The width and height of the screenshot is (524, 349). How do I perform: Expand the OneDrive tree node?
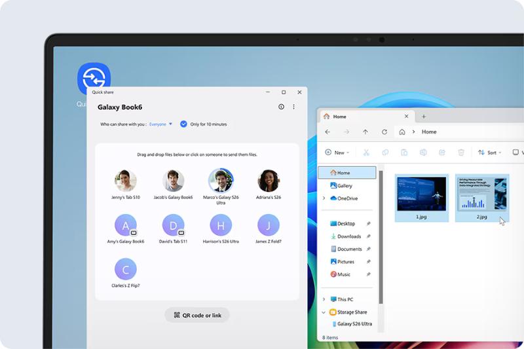pyautogui.click(x=324, y=198)
